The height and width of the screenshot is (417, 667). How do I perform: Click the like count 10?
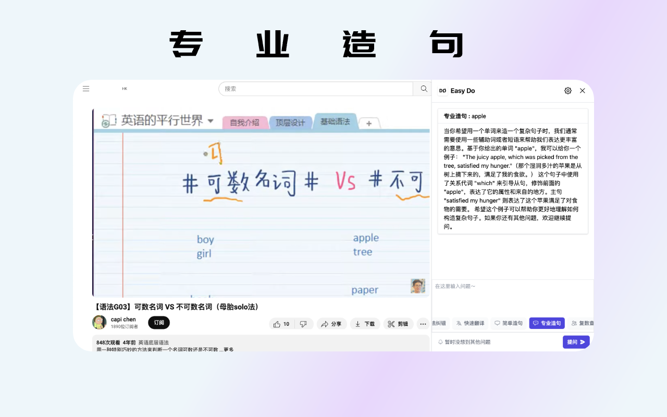(x=286, y=324)
